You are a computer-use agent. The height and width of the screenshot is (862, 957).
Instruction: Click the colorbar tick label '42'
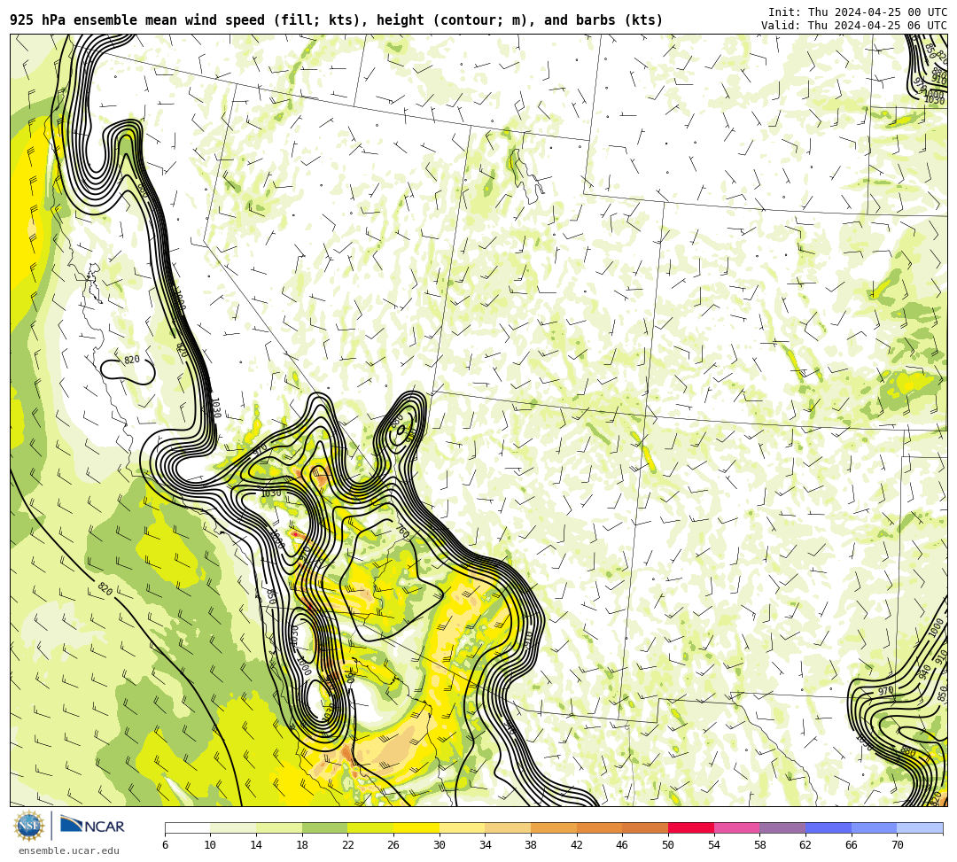point(577,845)
